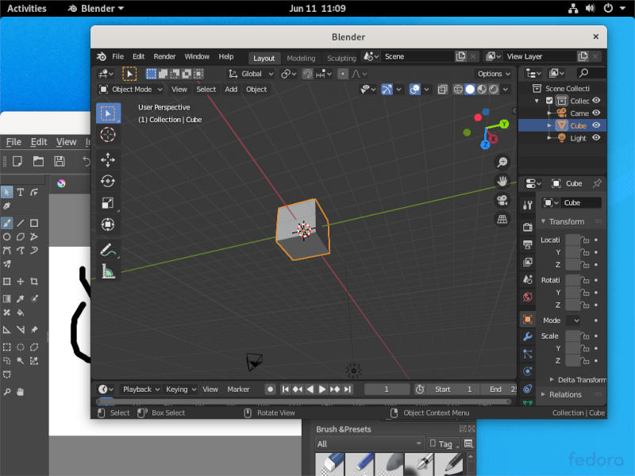Screen dimensions: 635x476
Task: Toggle visibility of the Camera object
Action: 596,113
